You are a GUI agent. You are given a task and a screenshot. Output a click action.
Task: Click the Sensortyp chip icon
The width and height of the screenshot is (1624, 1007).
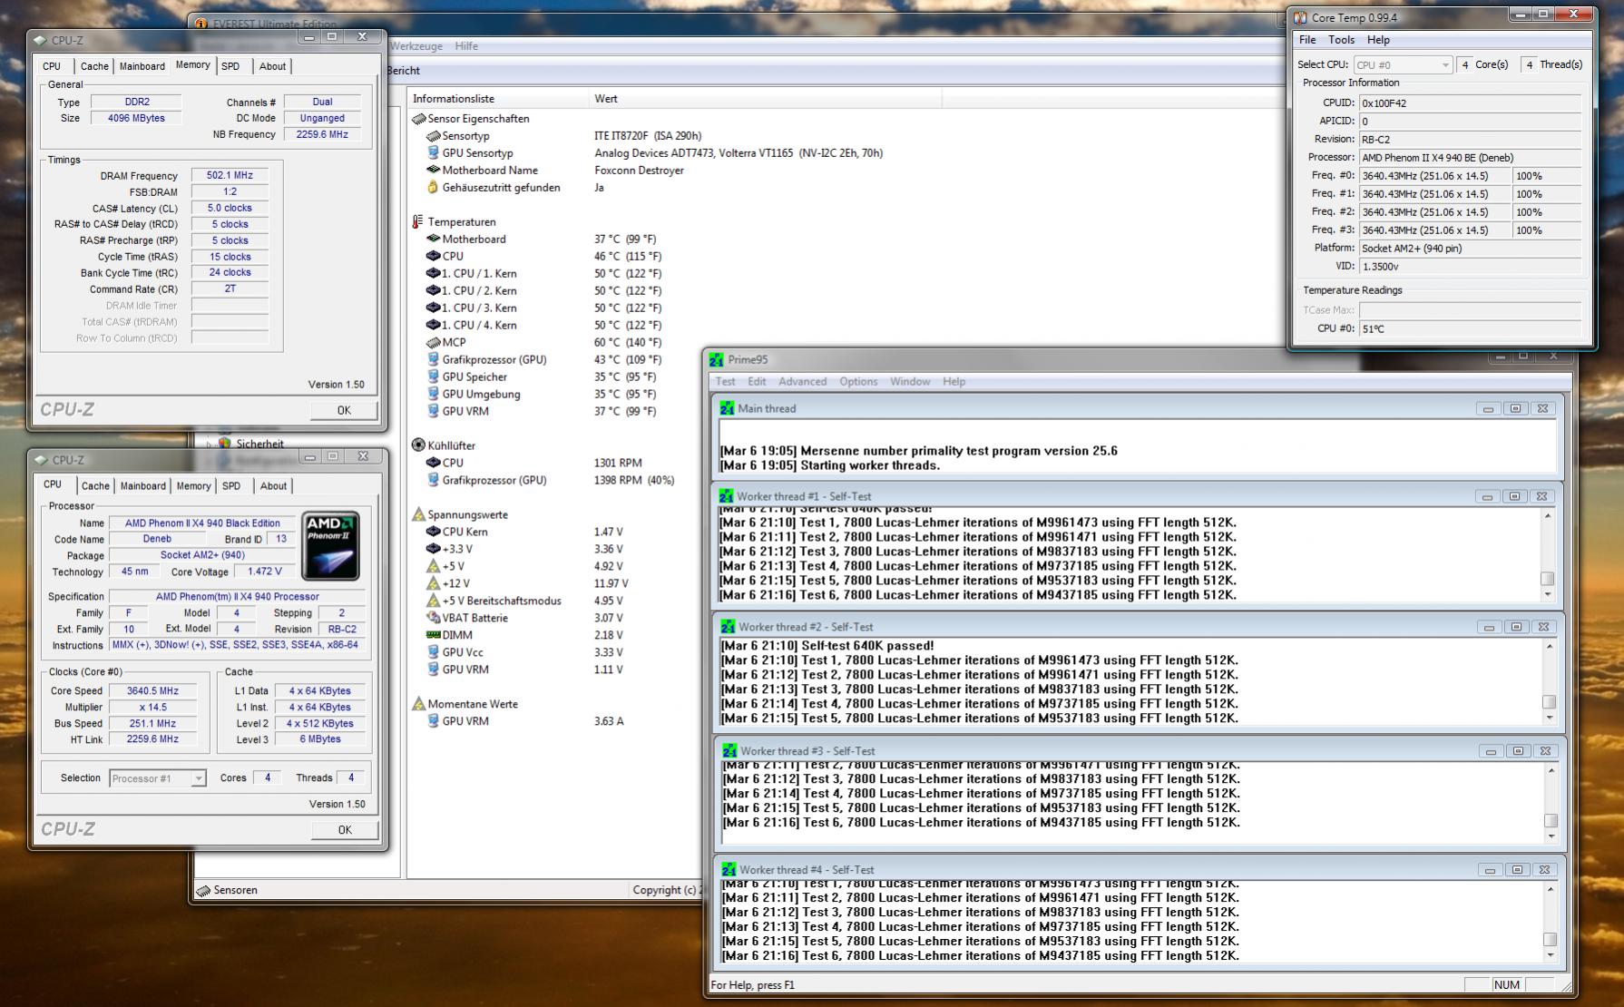coord(433,136)
